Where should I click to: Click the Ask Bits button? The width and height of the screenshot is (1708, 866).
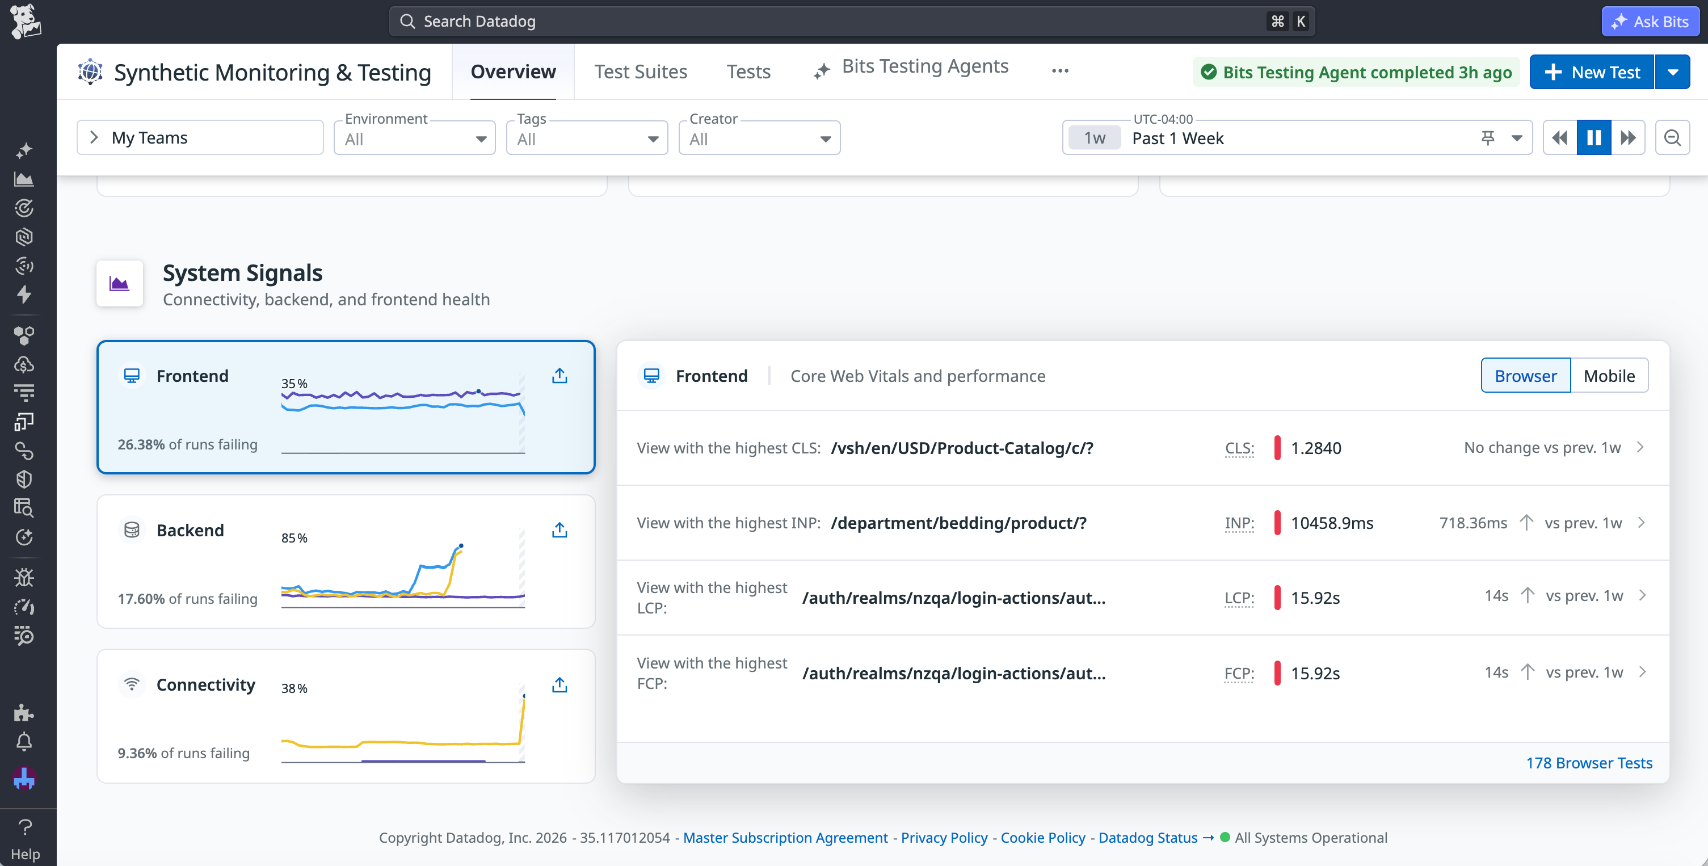pyautogui.click(x=1650, y=21)
